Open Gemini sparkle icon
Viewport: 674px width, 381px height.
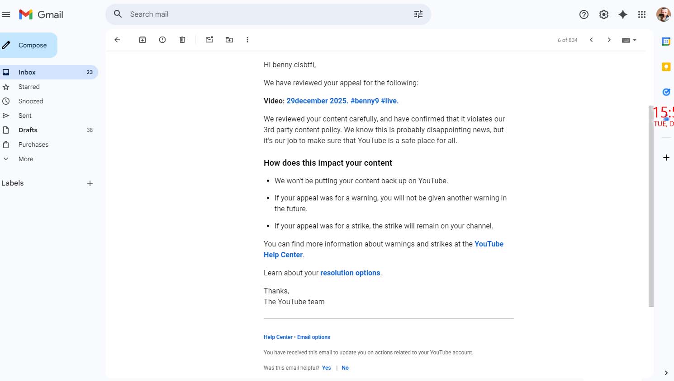(x=623, y=14)
